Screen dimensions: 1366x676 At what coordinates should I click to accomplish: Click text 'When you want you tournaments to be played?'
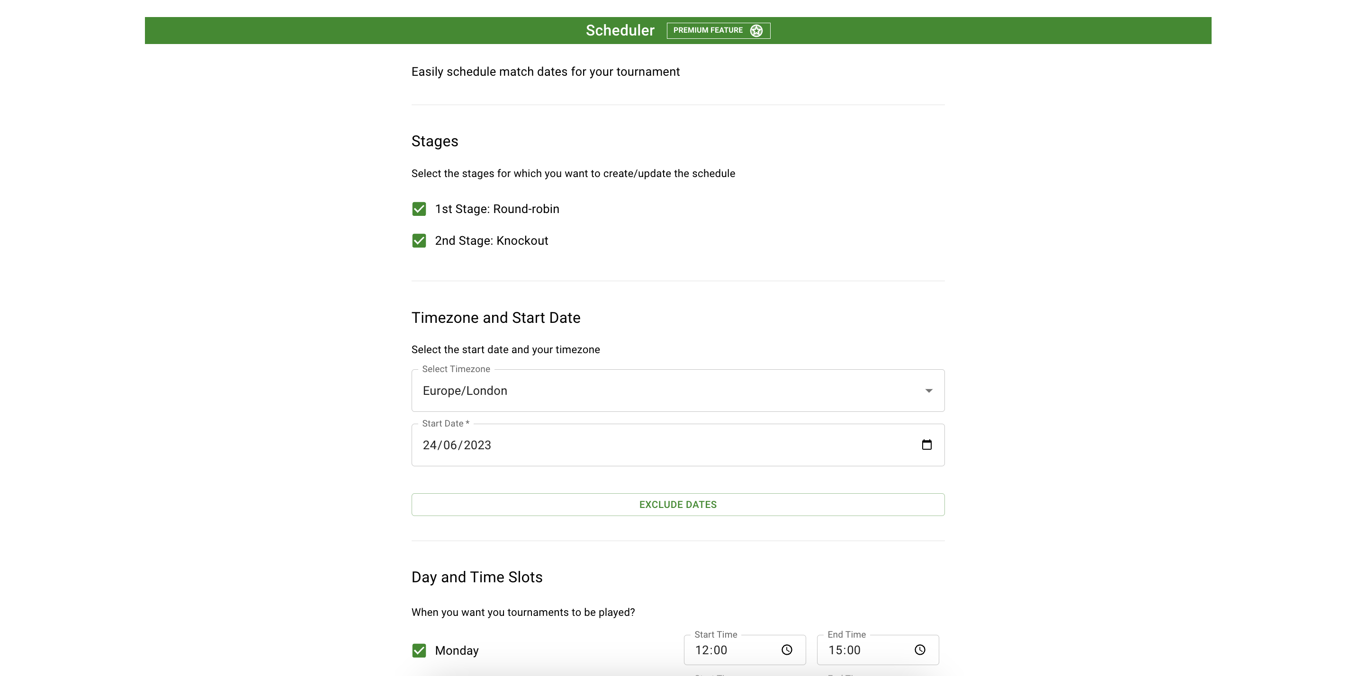[x=523, y=613]
